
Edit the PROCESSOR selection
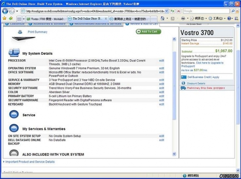tap(162, 61)
